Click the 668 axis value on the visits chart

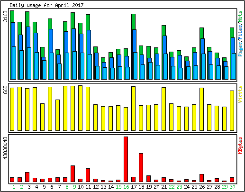click(6, 90)
